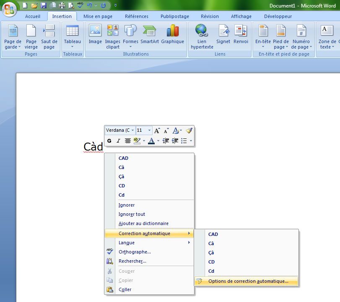
Task: Open the Verdana font name combo box
Action: click(120, 130)
